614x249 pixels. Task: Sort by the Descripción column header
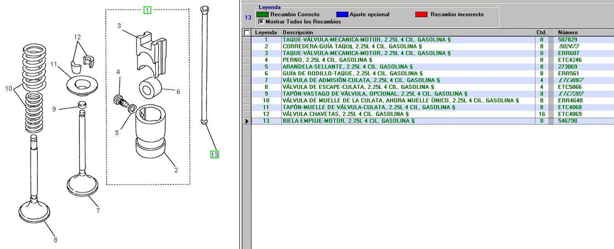coord(408,32)
